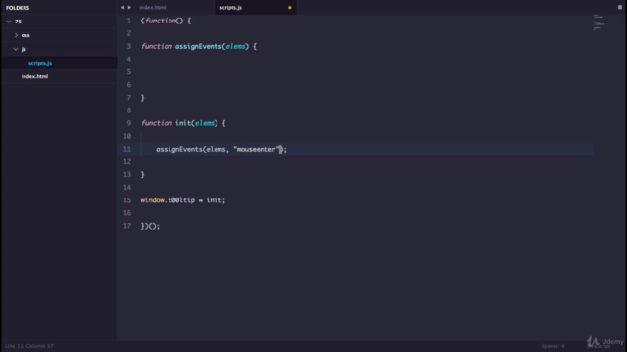Screen dimensions: 627x352
Task: Go to next tab with right arrow
Action: tap(129, 7)
